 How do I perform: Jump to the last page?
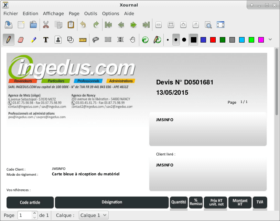146,25
